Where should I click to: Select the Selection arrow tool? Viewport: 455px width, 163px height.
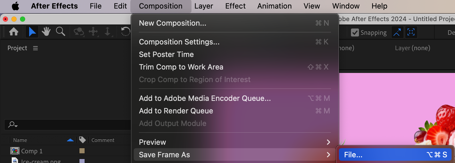pos(32,32)
